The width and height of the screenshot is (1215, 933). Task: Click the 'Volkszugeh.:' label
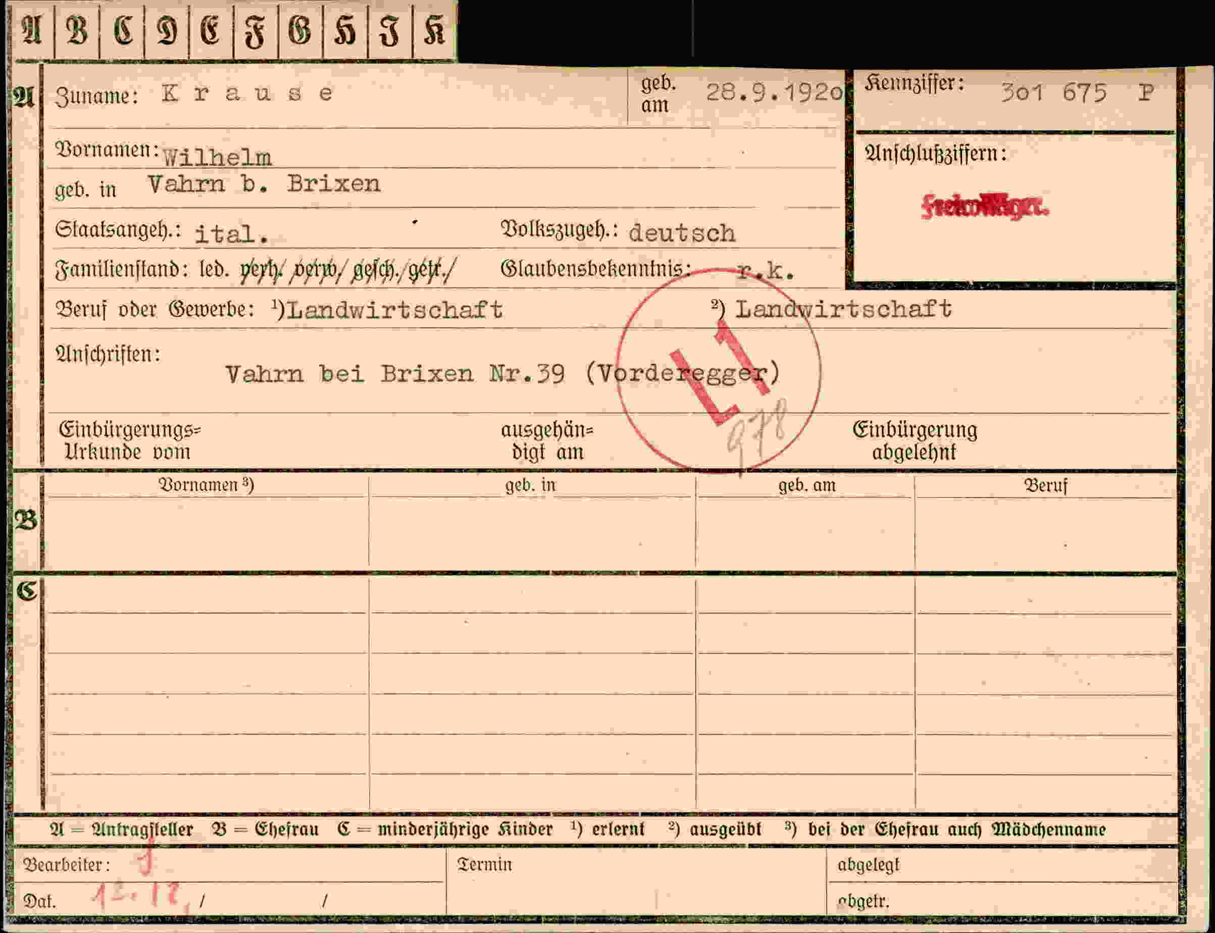(x=560, y=229)
